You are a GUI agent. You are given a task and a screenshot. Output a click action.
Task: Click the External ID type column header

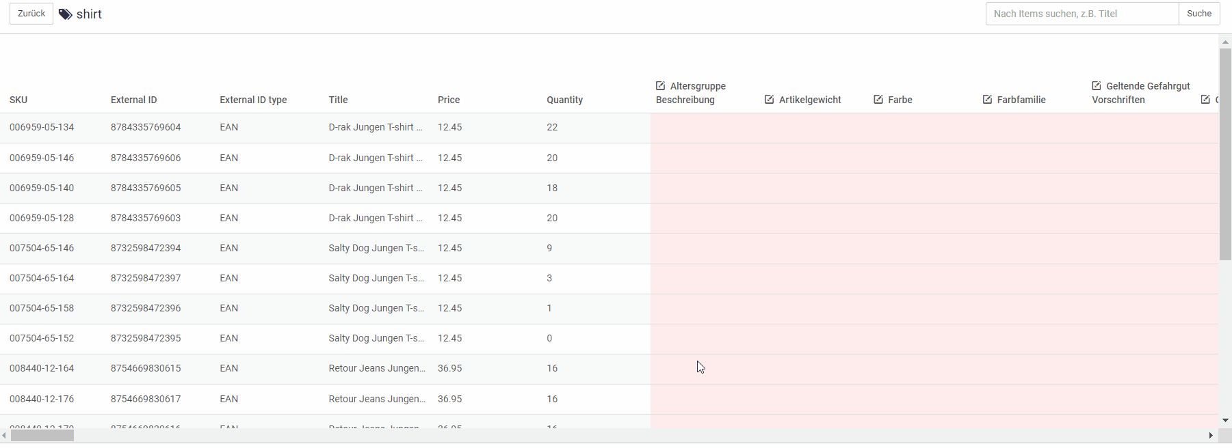point(253,100)
